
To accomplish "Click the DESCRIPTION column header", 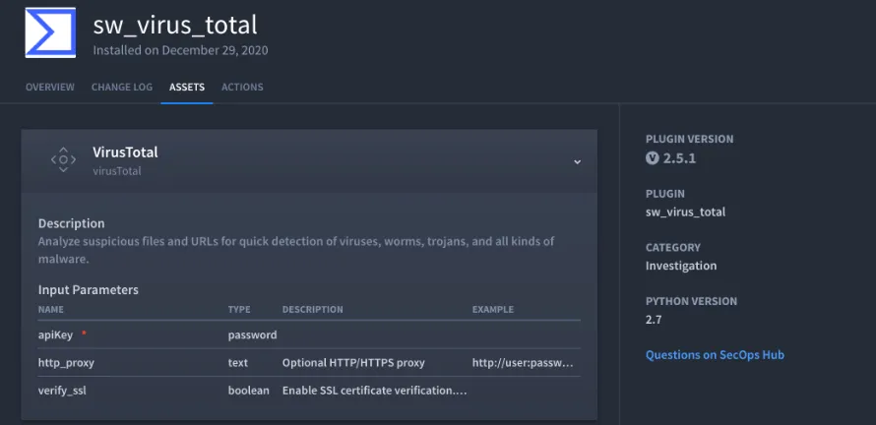I will click(312, 309).
